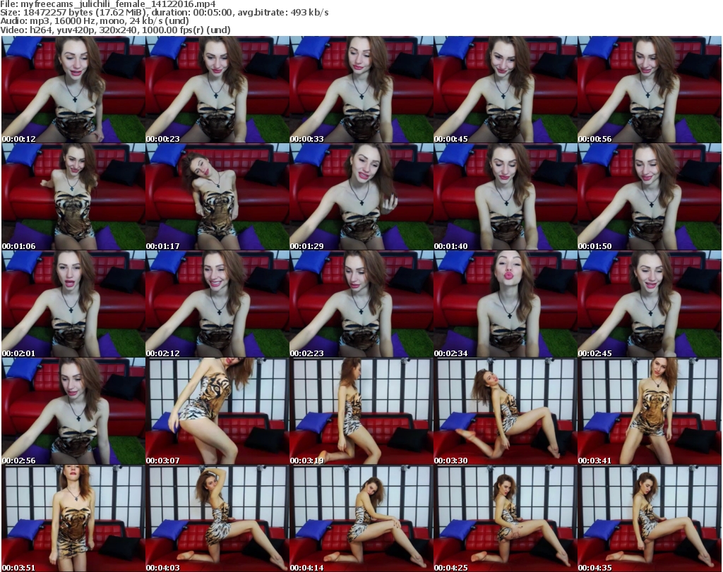Click the thumbnail timestamped 00:00:12

[x=73, y=90]
